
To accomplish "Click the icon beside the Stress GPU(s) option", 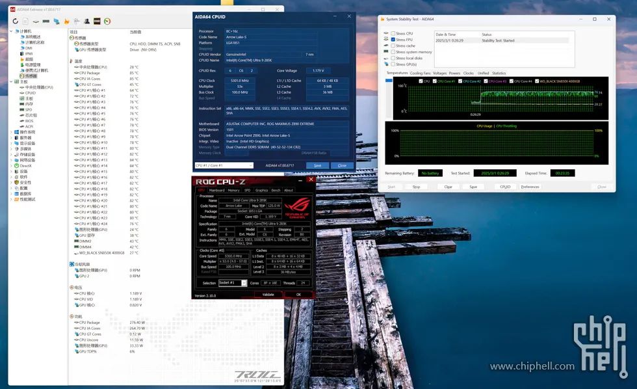I will 386,64.
